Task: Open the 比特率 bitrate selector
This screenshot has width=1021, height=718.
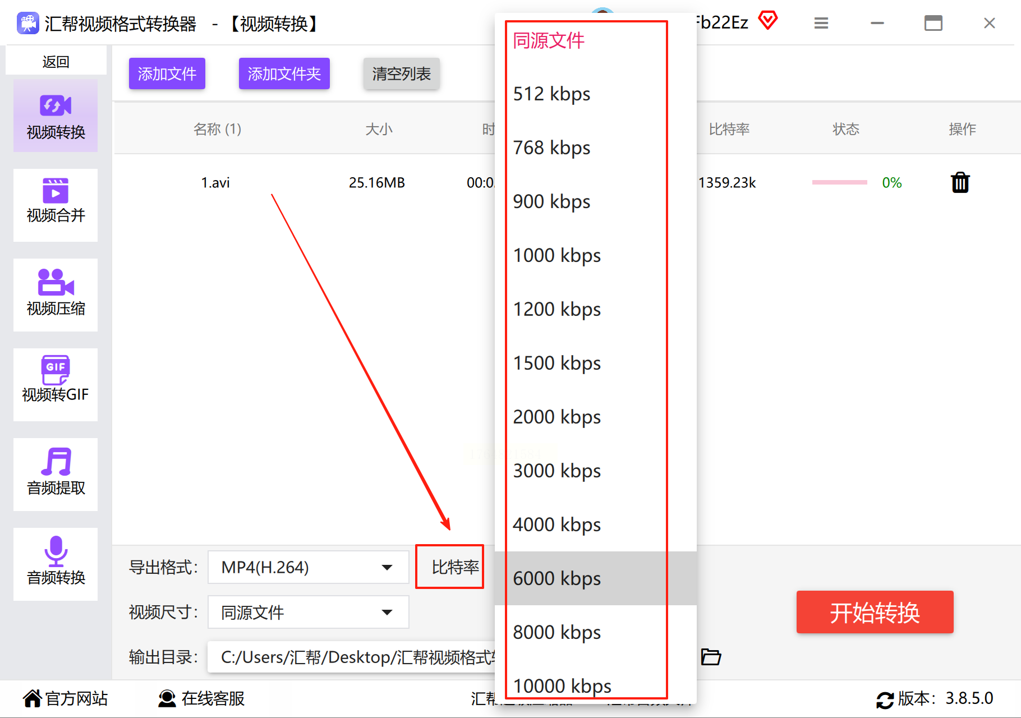Action: coord(450,567)
